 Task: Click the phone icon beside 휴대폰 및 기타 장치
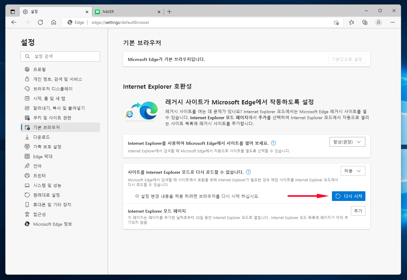(27, 205)
